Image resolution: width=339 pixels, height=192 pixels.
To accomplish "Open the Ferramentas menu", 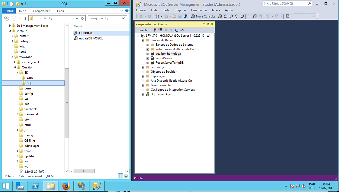I will click(199, 10).
